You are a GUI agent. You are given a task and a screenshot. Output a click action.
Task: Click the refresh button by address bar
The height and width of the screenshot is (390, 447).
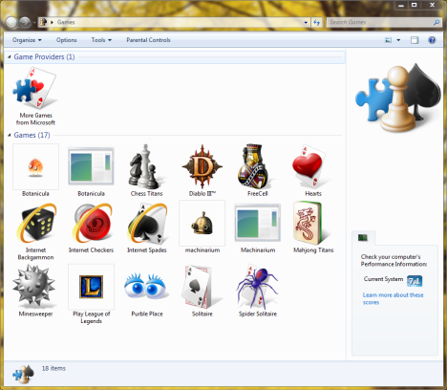316,22
